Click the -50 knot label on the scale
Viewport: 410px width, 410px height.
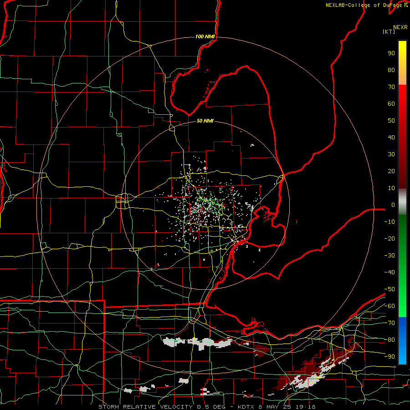(x=389, y=289)
